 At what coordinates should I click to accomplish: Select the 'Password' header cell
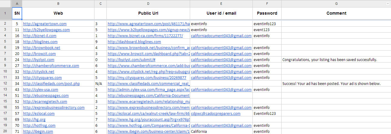(267, 13)
